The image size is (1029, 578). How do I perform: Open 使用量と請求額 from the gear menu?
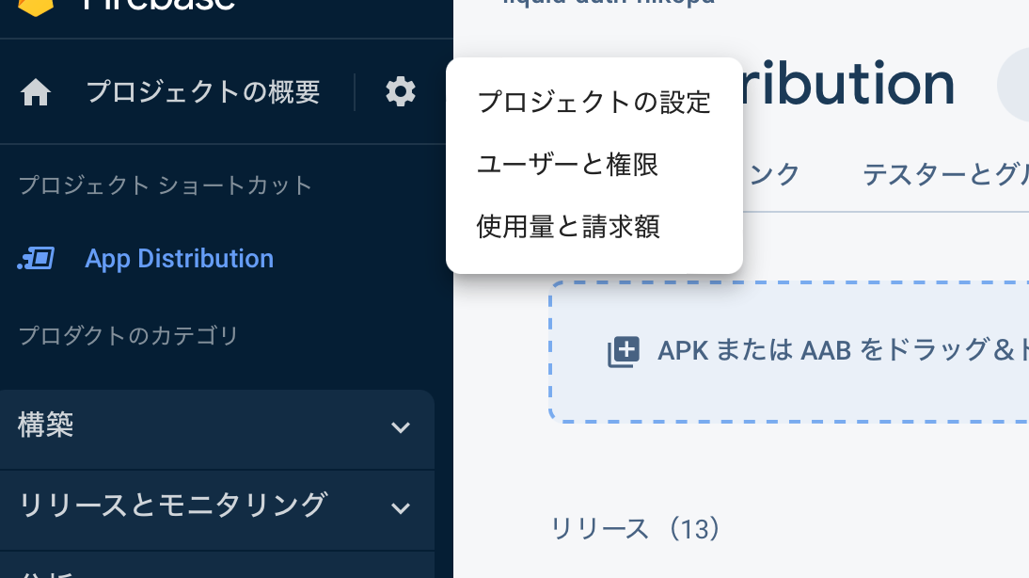tap(567, 226)
